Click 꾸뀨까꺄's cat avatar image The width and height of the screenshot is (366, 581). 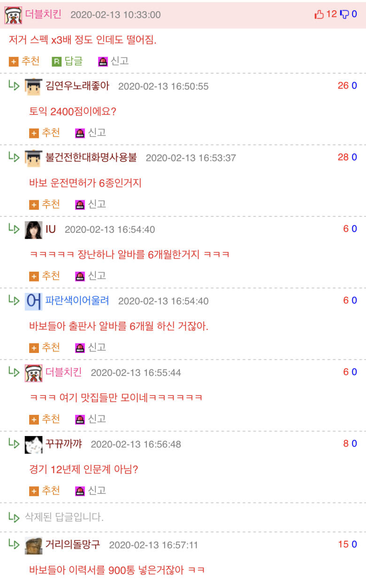click(x=33, y=444)
